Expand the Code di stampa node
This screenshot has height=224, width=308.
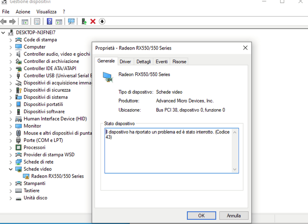click(x=10, y=40)
